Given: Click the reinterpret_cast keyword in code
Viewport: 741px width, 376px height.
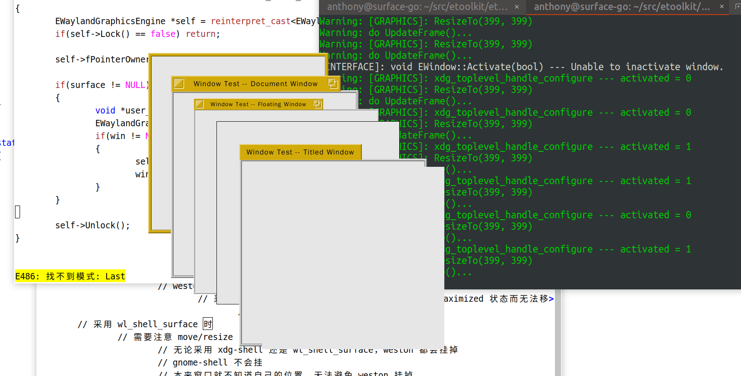Looking at the screenshot, I should [x=250, y=21].
